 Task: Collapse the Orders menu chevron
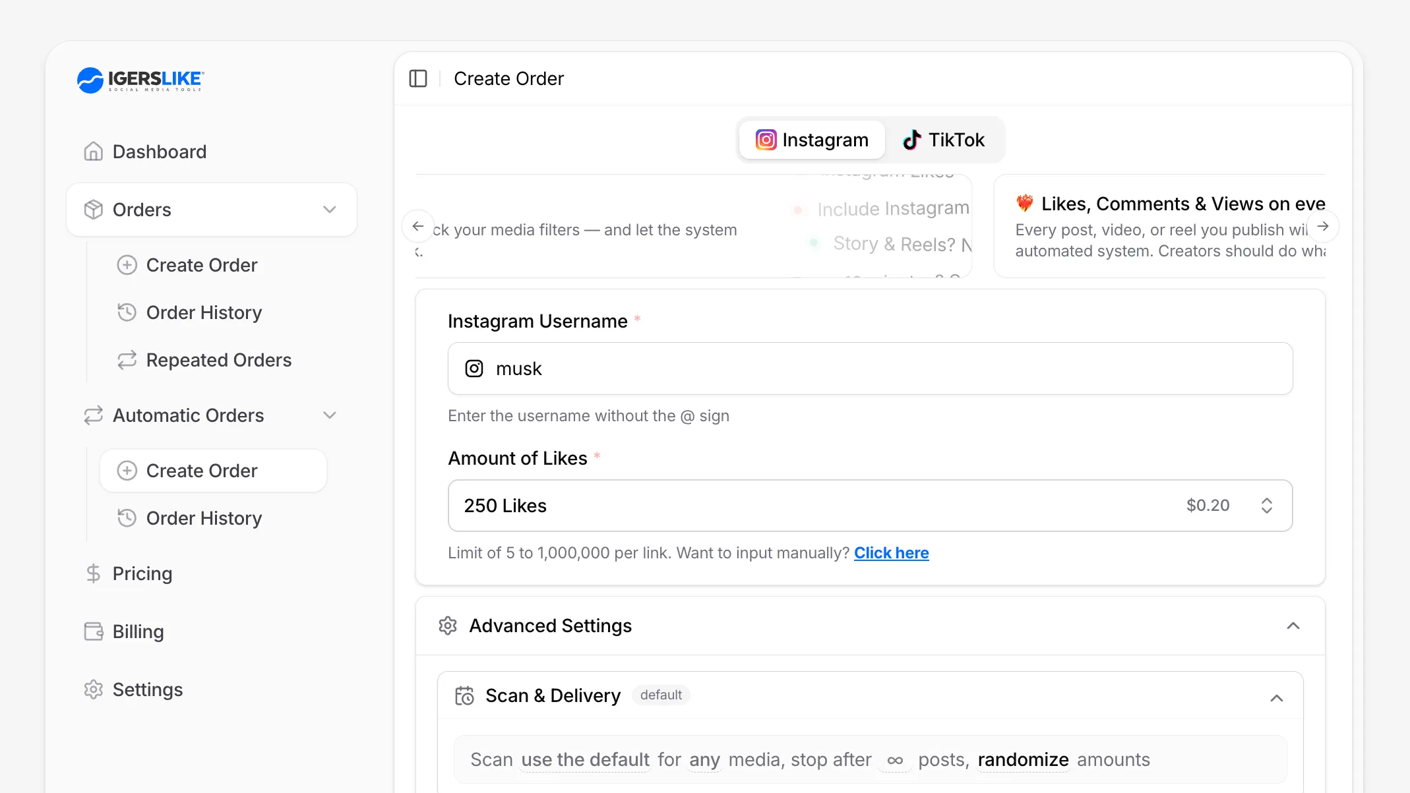tap(330, 210)
